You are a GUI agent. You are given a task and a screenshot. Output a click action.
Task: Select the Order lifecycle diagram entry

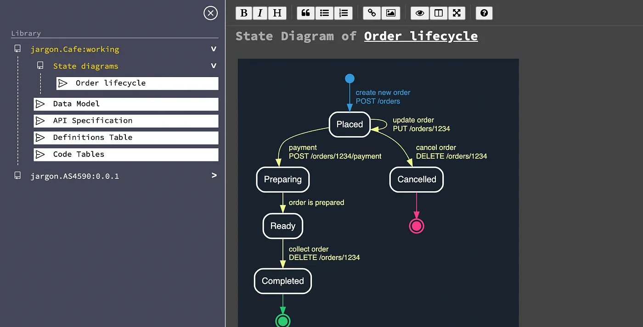coord(110,83)
